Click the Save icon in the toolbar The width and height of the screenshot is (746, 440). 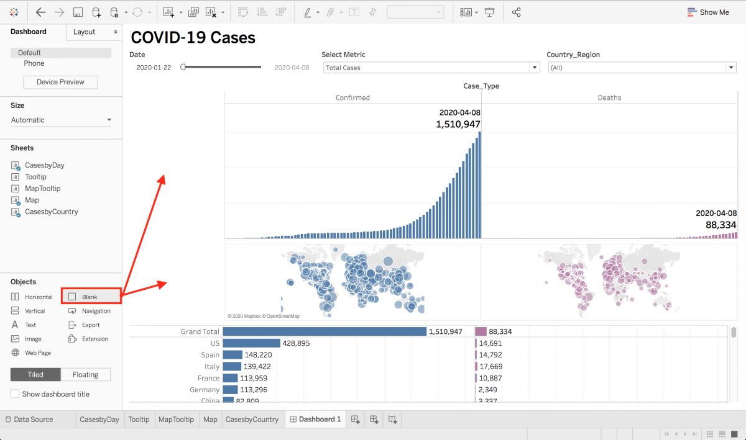coord(78,12)
